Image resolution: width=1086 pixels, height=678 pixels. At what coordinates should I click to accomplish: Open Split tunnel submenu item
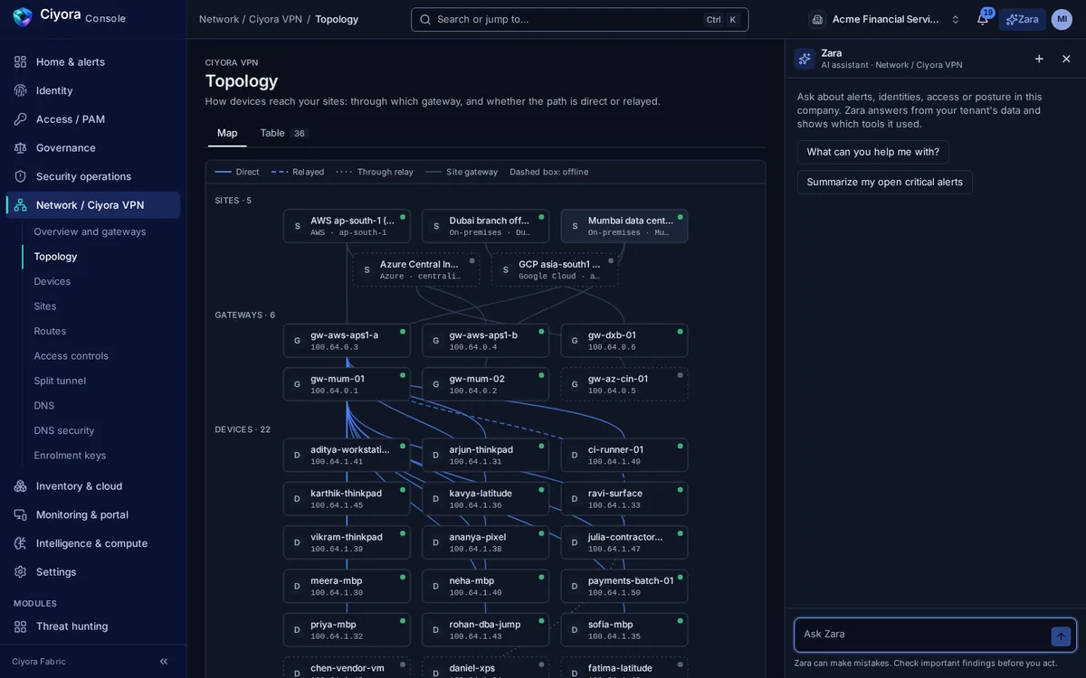pos(60,381)
